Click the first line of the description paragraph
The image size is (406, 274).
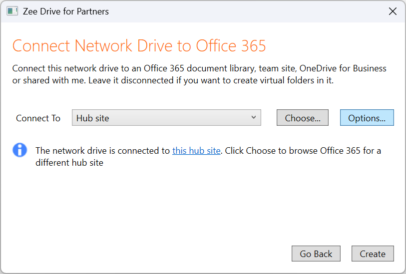tap(199, 68)
